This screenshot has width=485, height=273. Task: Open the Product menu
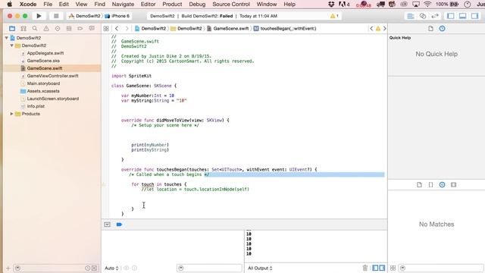(x=172, y=5)
